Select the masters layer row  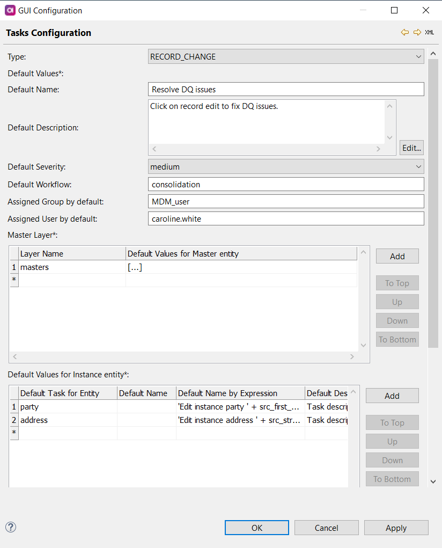[x=54, y=267]
